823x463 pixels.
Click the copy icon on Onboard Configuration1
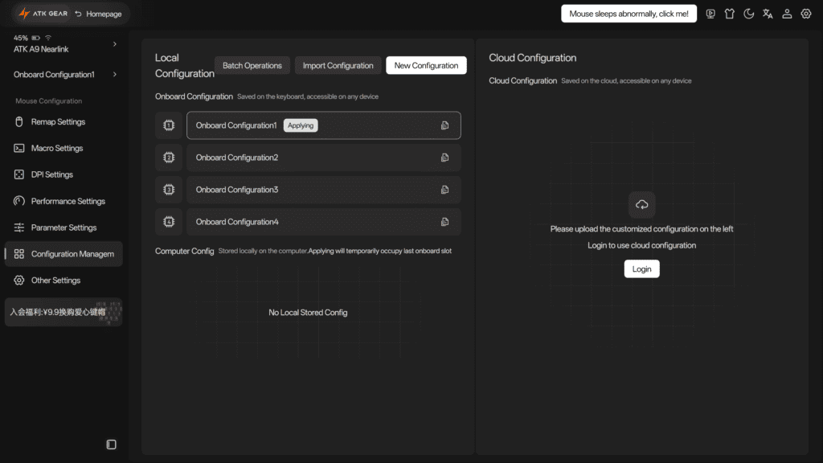point(444,125)
